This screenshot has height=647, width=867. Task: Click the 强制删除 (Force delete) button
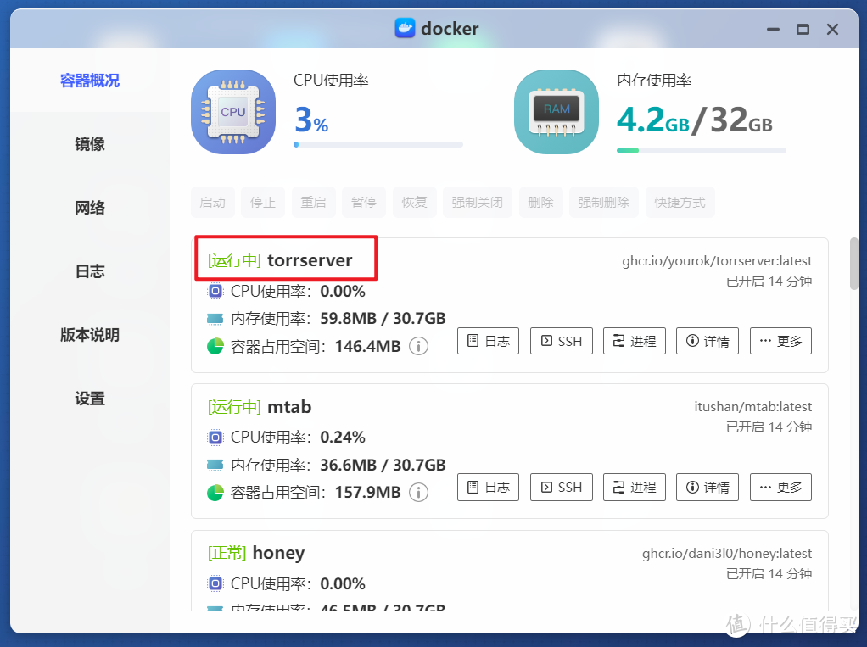(x=603, y=202)
